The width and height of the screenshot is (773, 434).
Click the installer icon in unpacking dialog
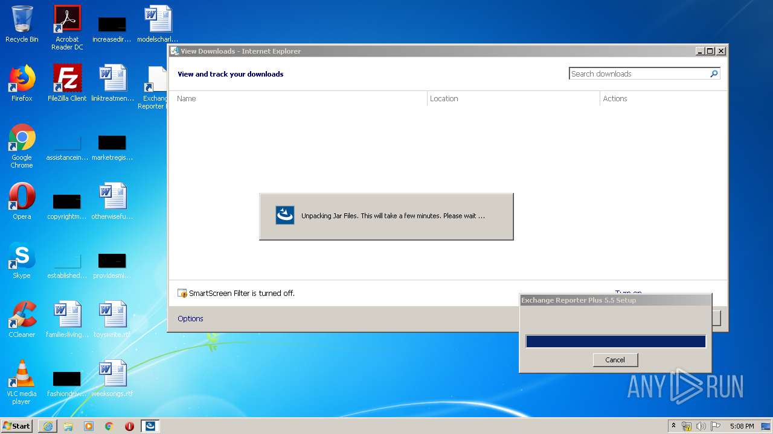[285, 215]
